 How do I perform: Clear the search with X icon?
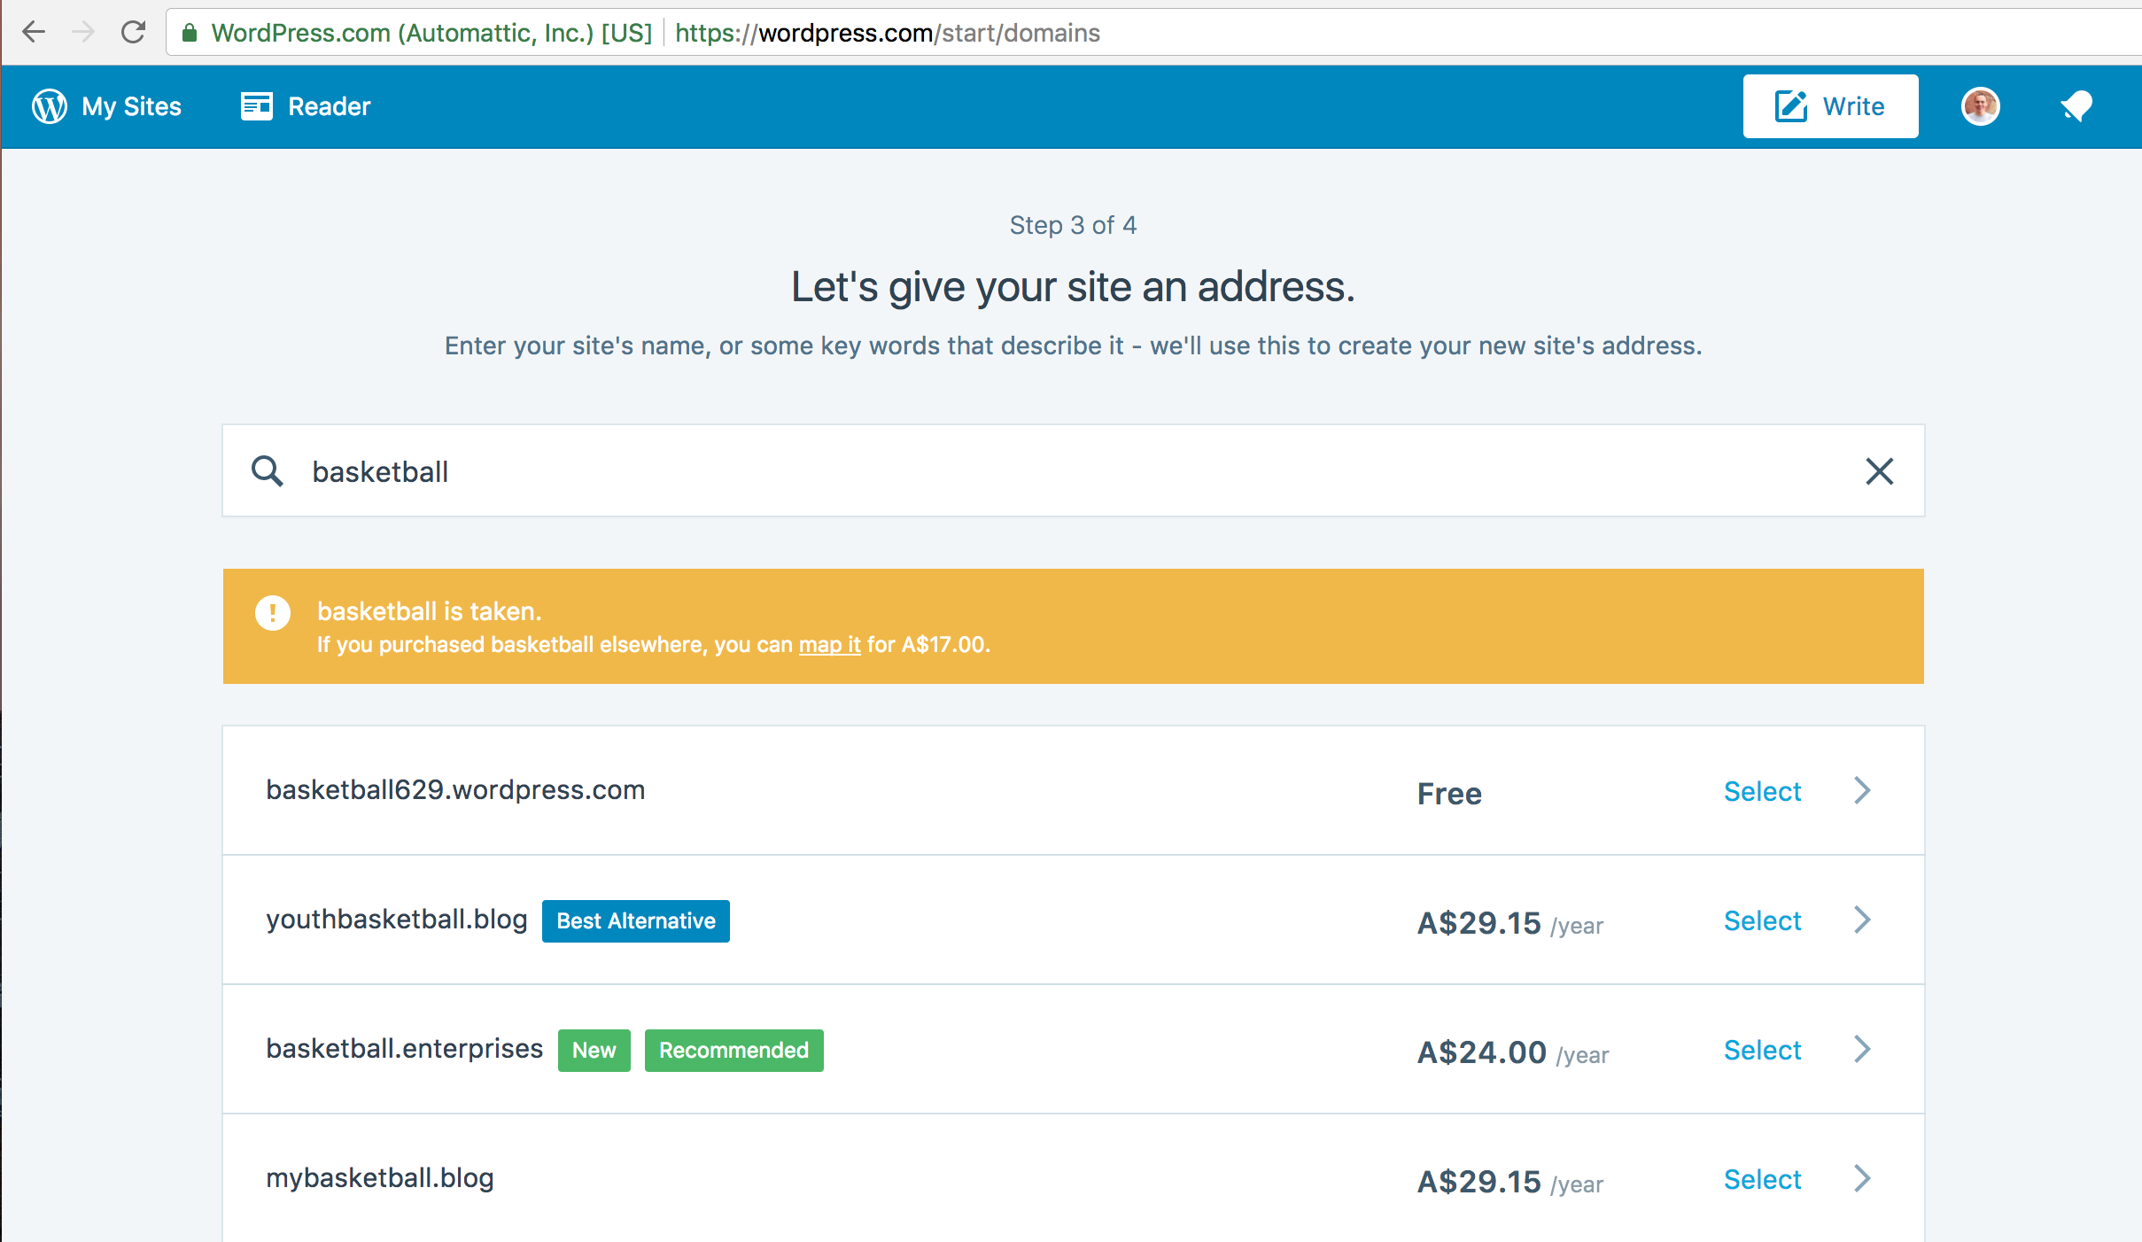pos(1879,471)
